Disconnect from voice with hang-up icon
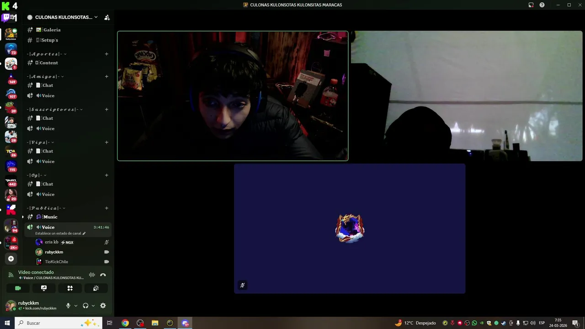 coord(103,275)
